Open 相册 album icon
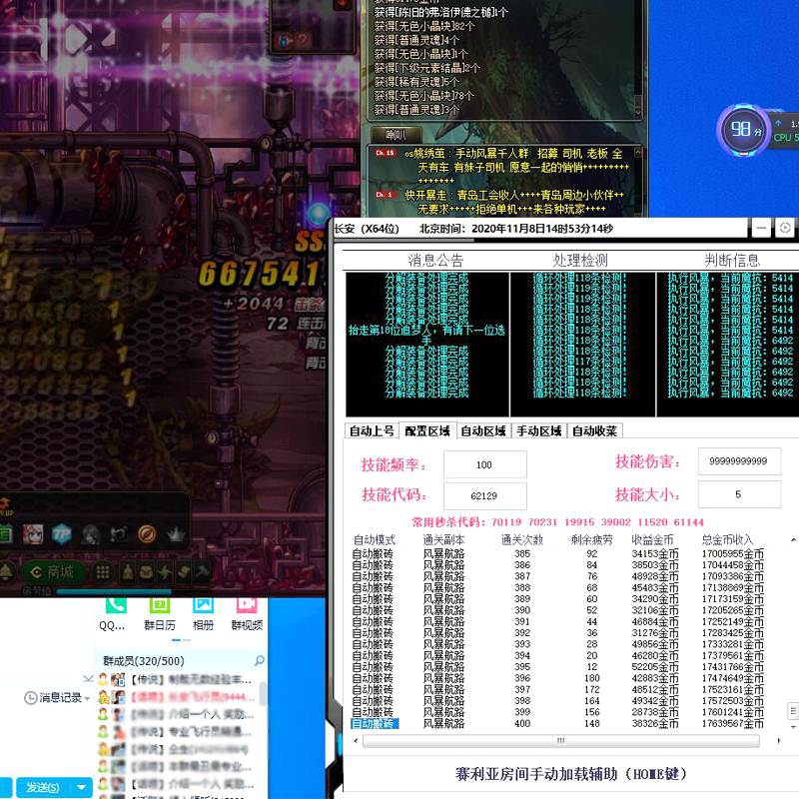This screenshot has height=799, width=799. click(x=203, y=606)
